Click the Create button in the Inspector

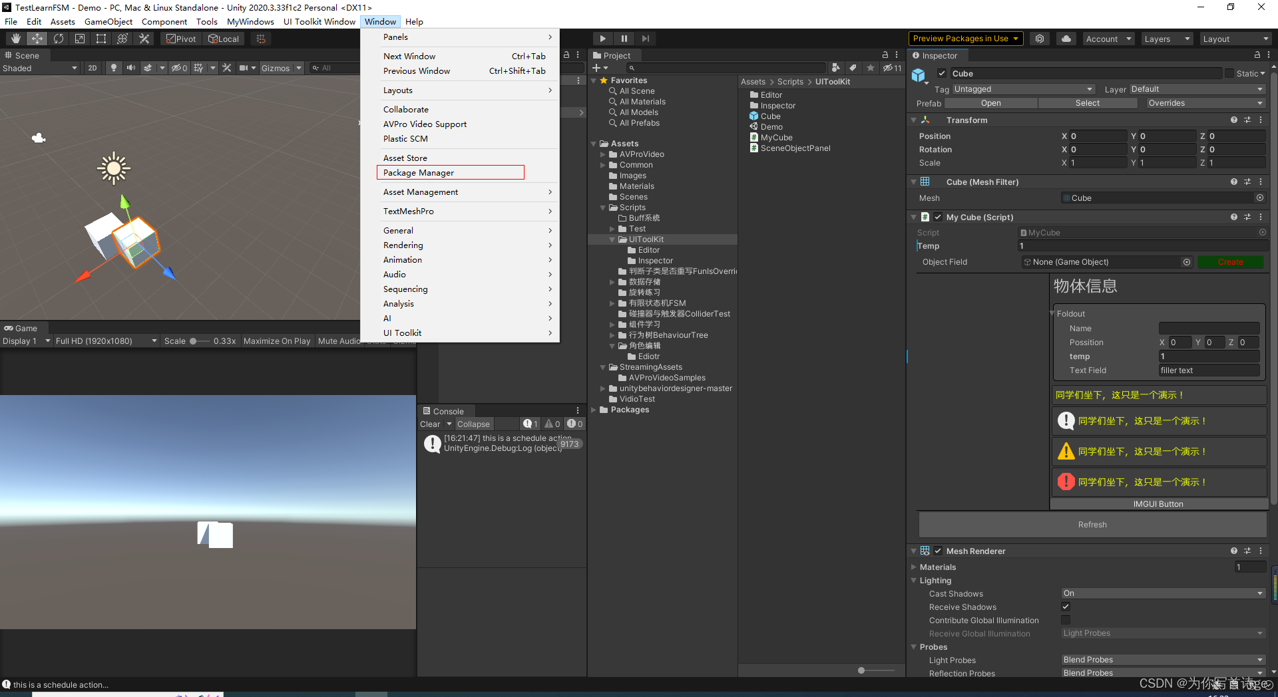1230,261
